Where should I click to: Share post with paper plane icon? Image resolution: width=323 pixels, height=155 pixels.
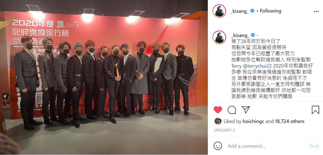(245, 110)
